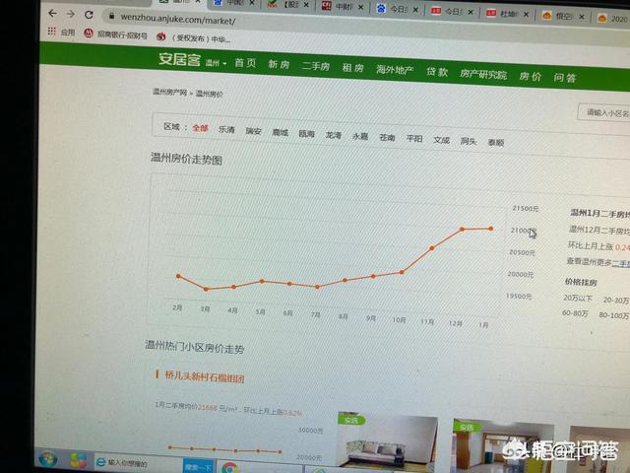
Task: Select the 永嘉 region filter
Action: coord(360,136)
